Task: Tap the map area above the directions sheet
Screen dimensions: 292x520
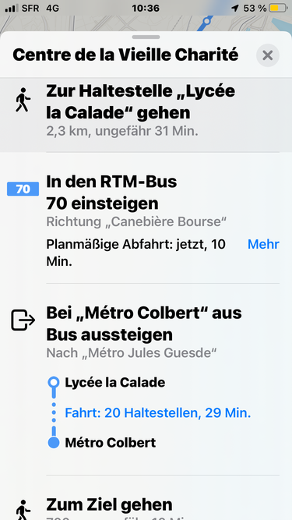Action: pos(146,23)
